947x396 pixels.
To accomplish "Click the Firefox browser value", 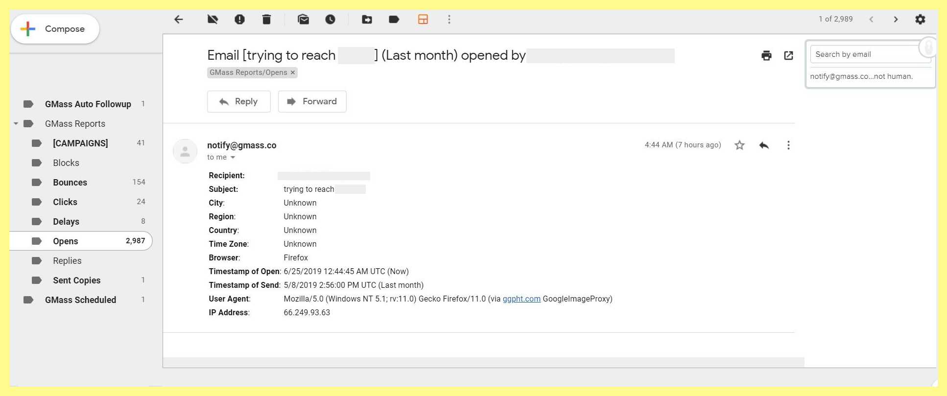I will pos(296,257).
